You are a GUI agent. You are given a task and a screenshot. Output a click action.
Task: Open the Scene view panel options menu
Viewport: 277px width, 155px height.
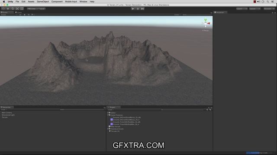pos(211,12)
